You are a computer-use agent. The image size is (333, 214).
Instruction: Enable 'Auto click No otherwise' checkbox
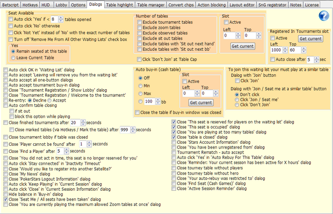point(10,26)
